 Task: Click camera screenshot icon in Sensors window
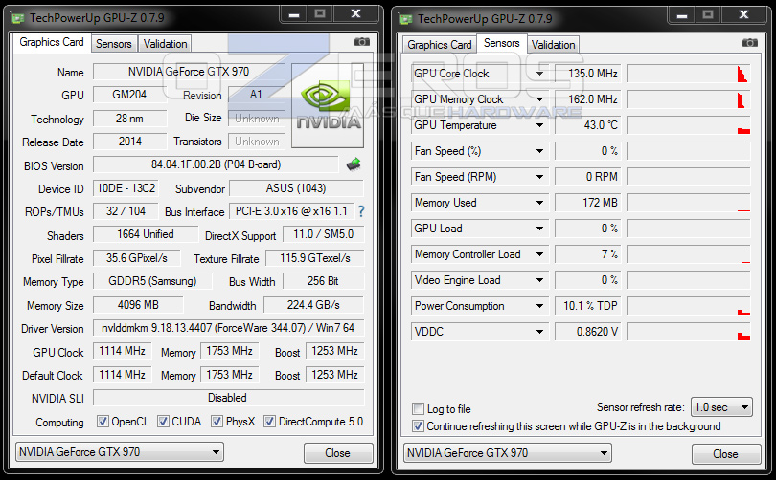click(750, 43)
